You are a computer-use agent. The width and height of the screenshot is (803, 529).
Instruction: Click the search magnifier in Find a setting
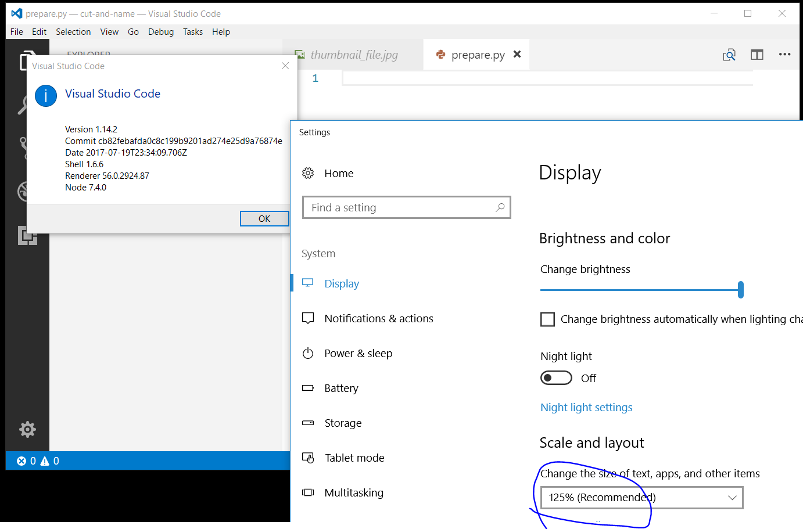pyautogui.click(x=500, y=207)
